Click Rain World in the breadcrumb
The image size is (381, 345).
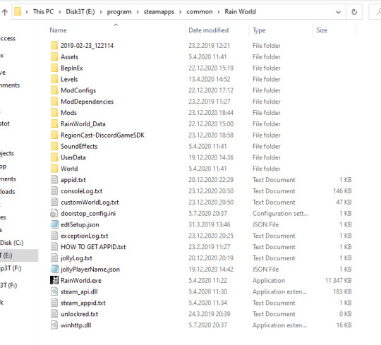pyautogui.click(x=240, y=12)
